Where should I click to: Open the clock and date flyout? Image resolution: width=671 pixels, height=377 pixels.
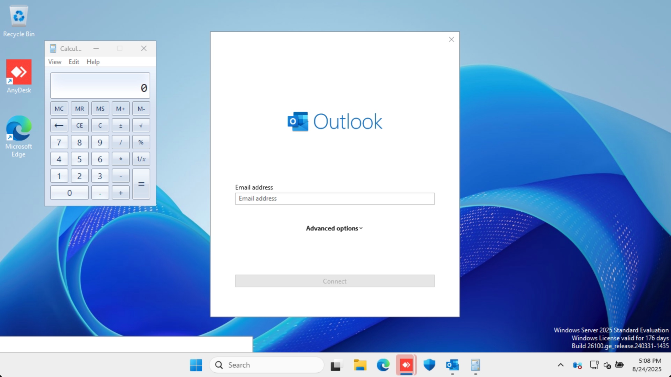pyautogui.click(x=646, y=365)
